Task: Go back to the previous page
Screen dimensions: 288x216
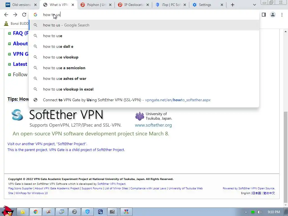Action: (x=6, y=15)
